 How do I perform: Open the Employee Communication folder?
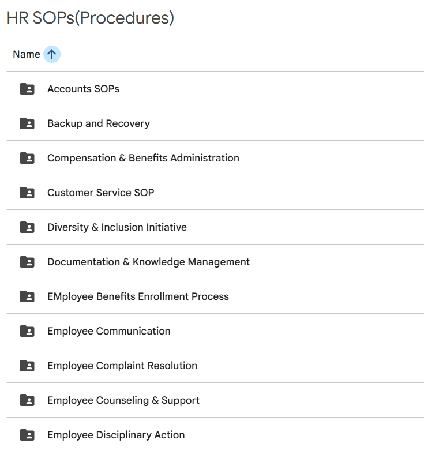[x=109, y=331]
